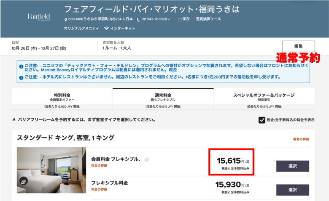Switch to 通常料金 tab
329x201 pixels.
pyautogui.click(x=163, y=99)
